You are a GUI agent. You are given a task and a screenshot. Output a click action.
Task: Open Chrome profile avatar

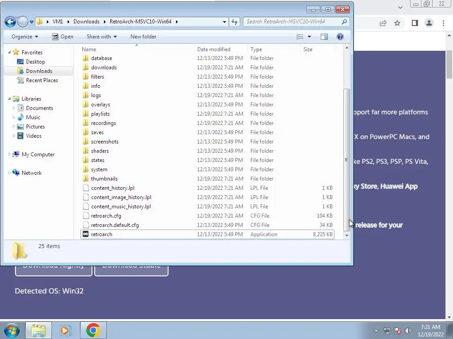point(429,23)
